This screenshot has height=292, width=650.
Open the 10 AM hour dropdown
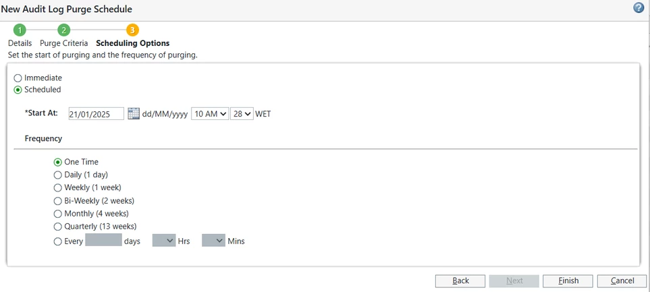point(210,114)
